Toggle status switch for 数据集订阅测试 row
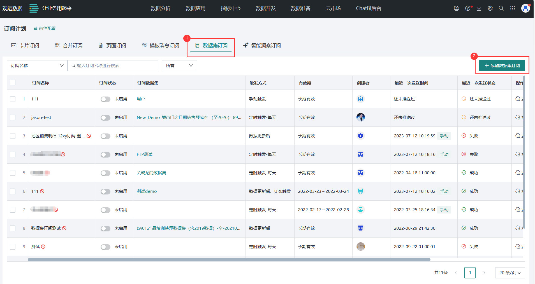 [x=105, y=228]
